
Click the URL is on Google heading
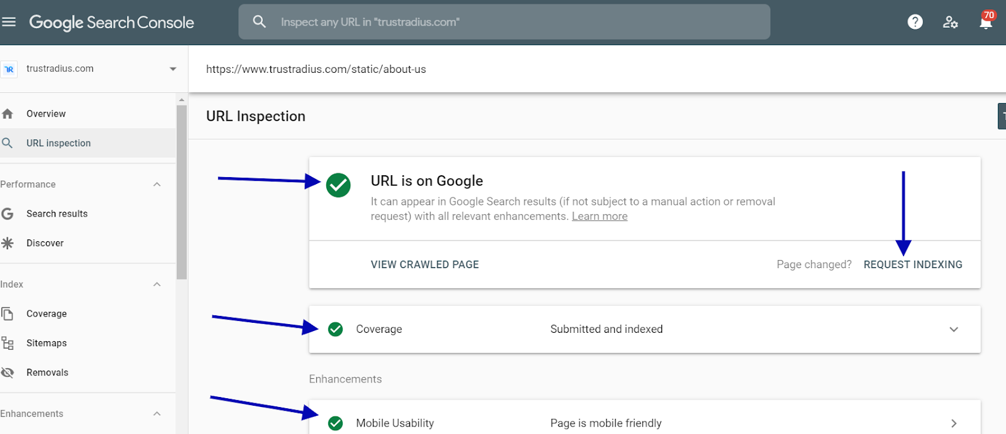click(x=427, y=181)
